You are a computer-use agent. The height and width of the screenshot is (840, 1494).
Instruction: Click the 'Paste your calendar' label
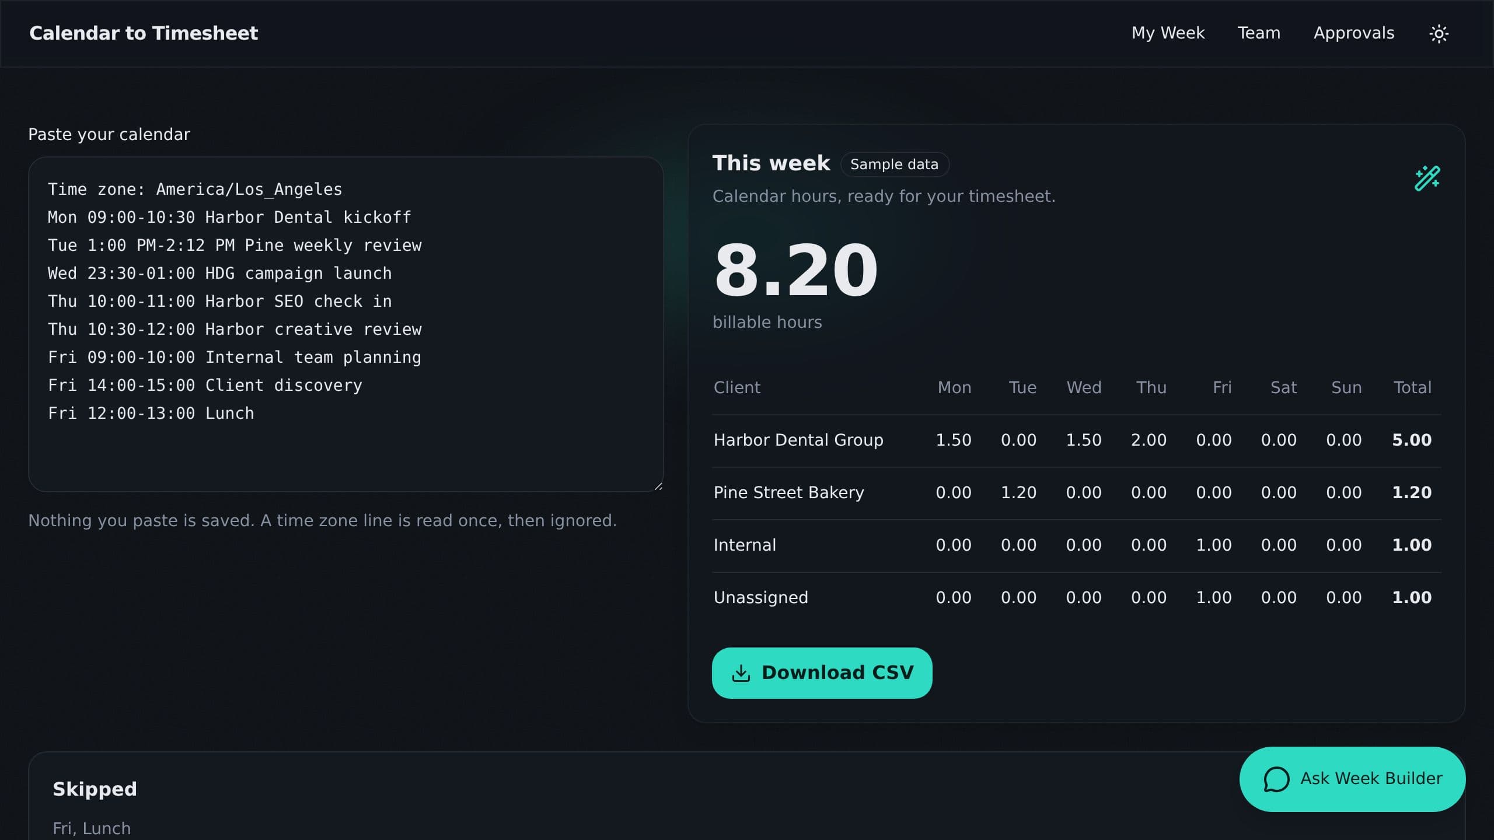point(109,135)
